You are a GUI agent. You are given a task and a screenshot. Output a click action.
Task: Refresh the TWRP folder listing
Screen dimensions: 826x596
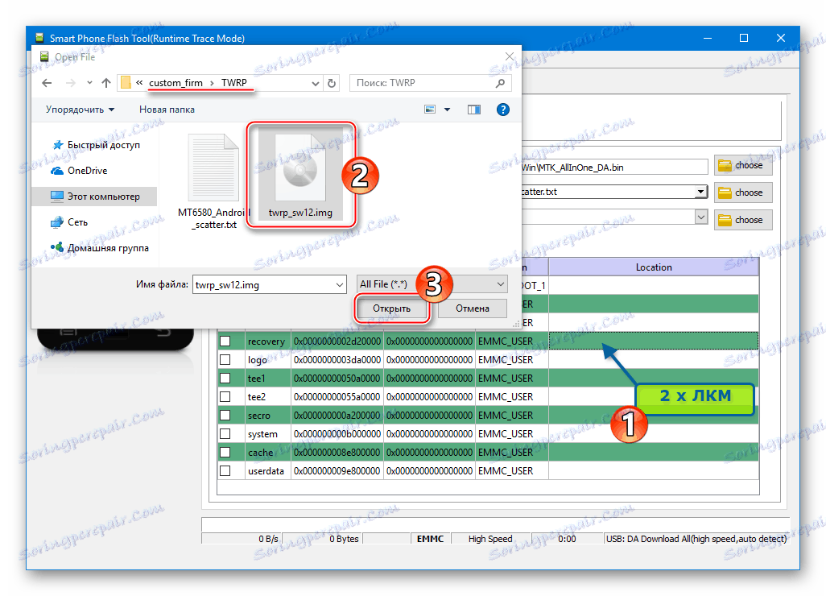pyautogui.click(x=332, y=83)
